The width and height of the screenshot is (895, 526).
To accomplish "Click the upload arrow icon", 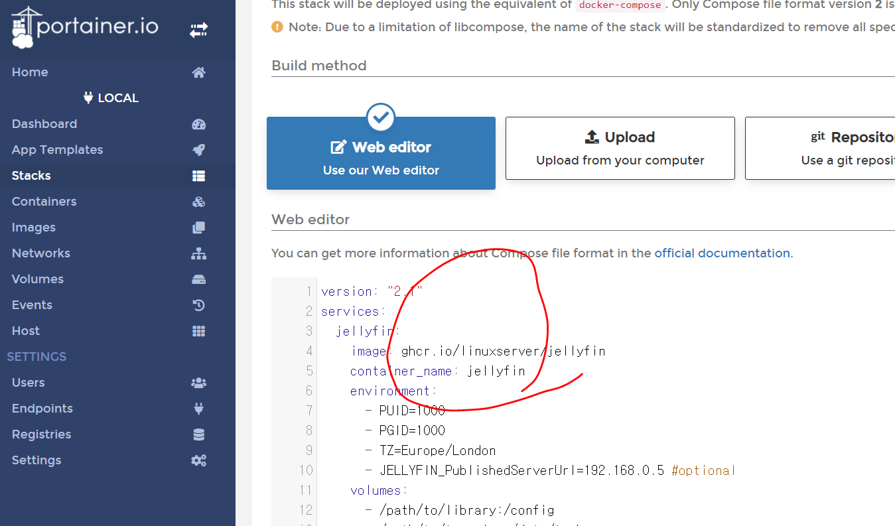I will click(x=592, y=137).
